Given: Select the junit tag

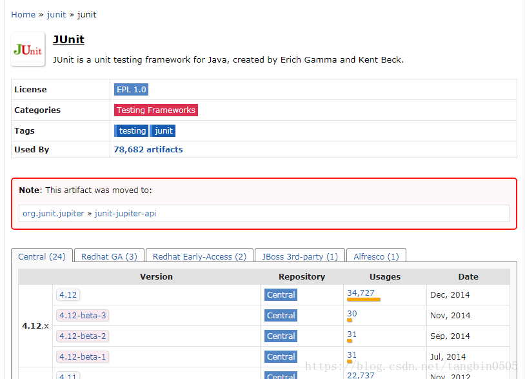Looking at the screenshot, I should tap(163, 130).
